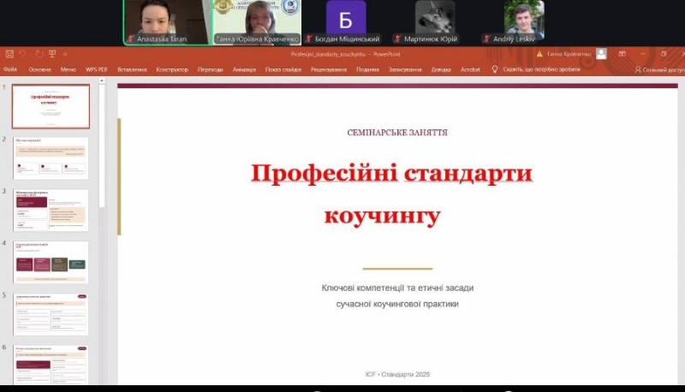The image size is (685, 392).
Task: Click the user account avatar icon
Action: pos(602,54)
